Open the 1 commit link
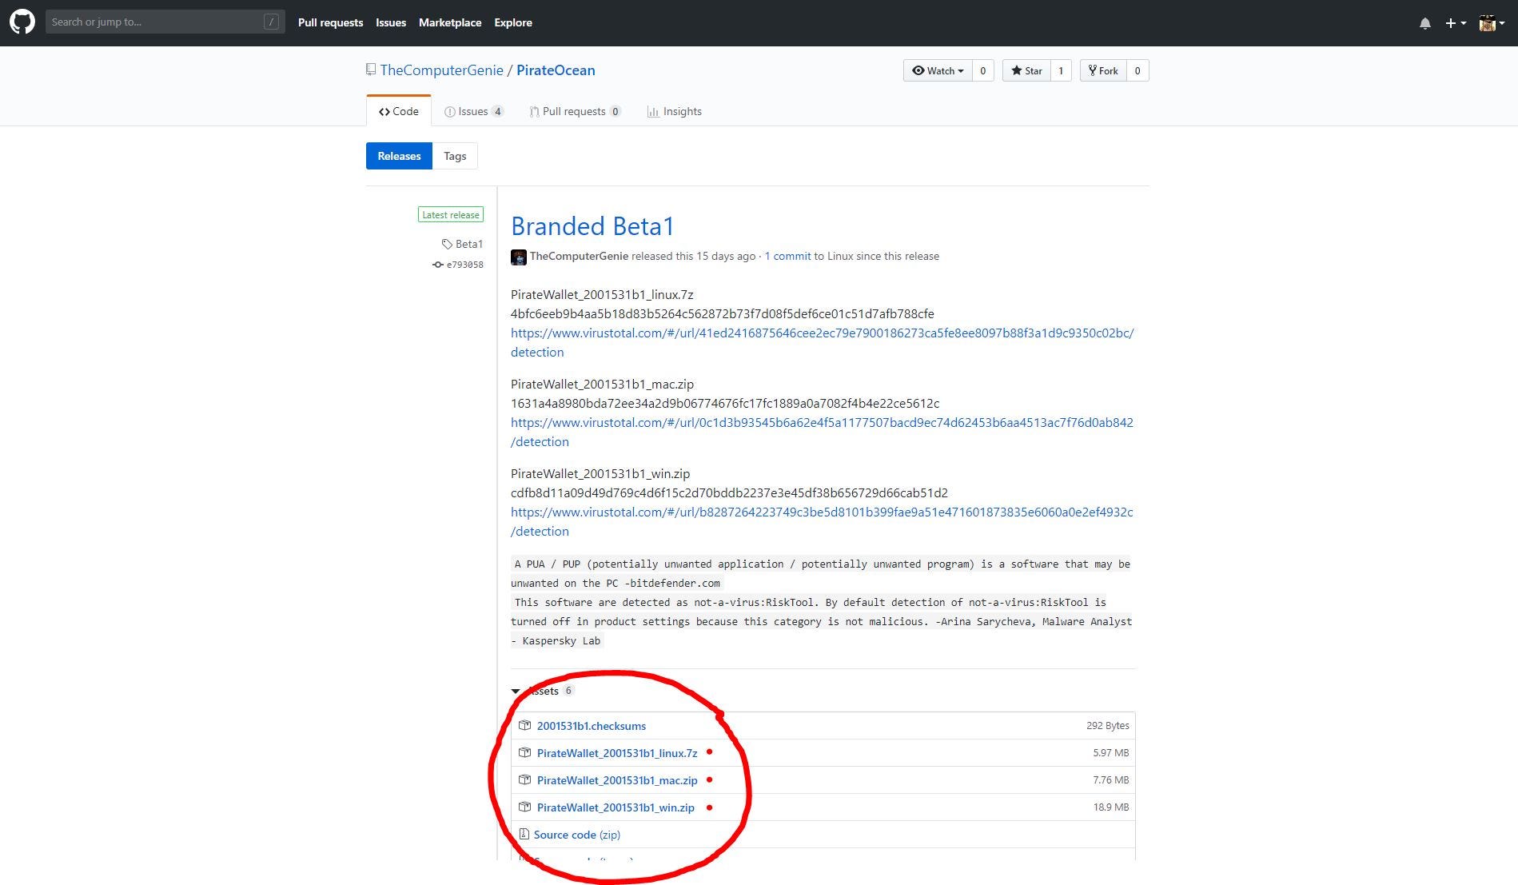Viewport: 1518px width, 885px height. click(787, 256)
